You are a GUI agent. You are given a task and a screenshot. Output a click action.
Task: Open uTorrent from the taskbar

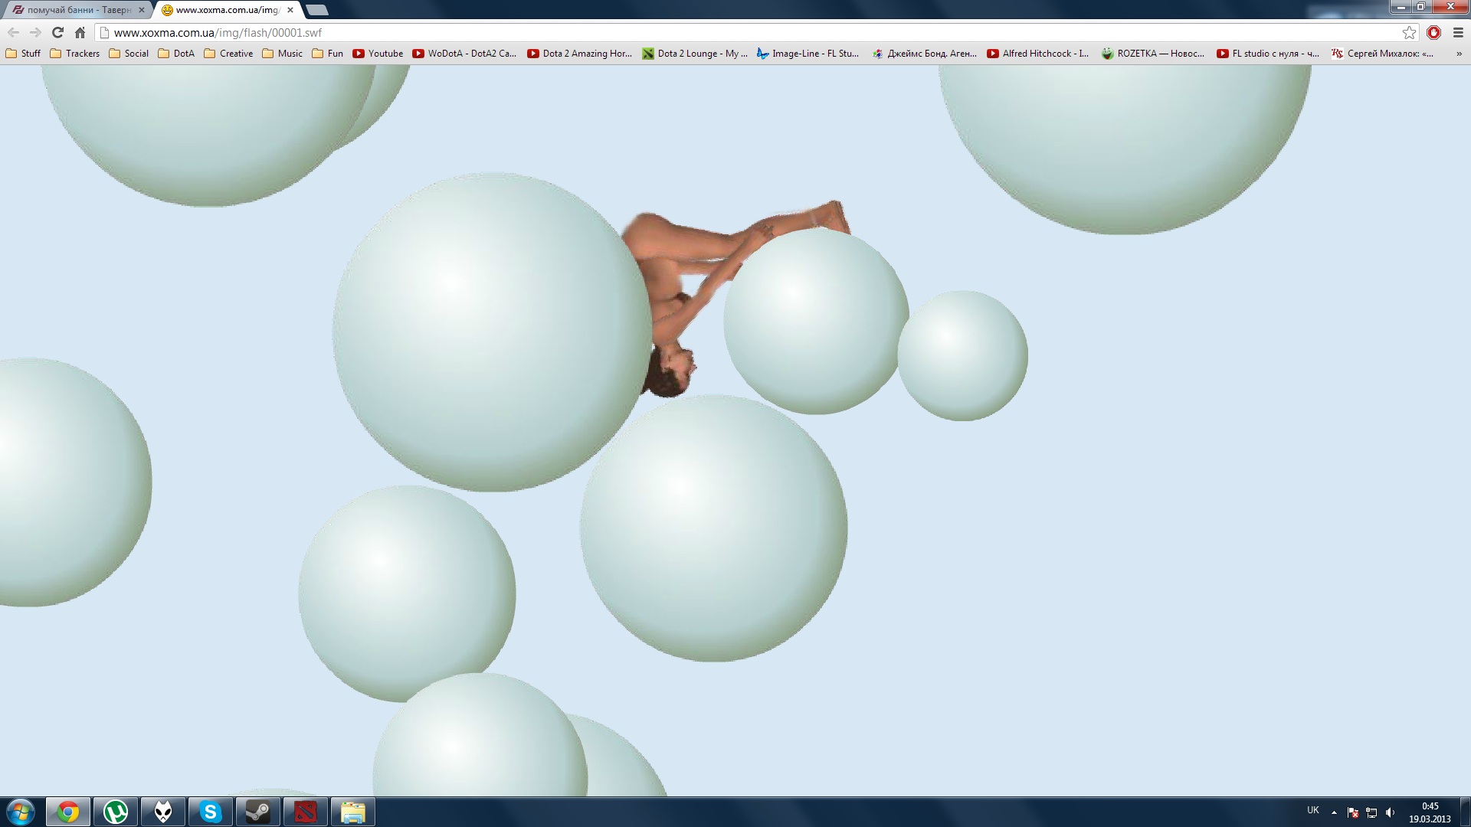pos(116,812)
